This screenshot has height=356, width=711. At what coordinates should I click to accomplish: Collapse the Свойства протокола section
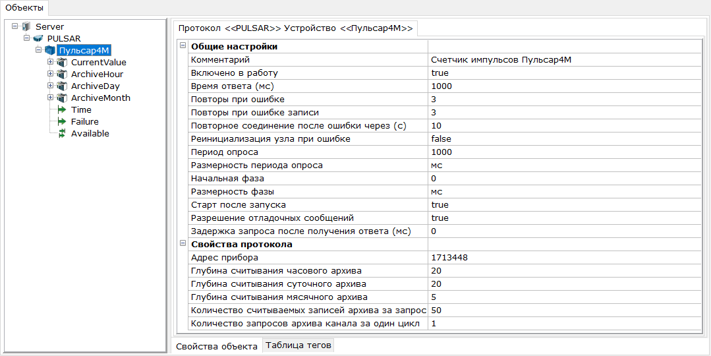183,243
